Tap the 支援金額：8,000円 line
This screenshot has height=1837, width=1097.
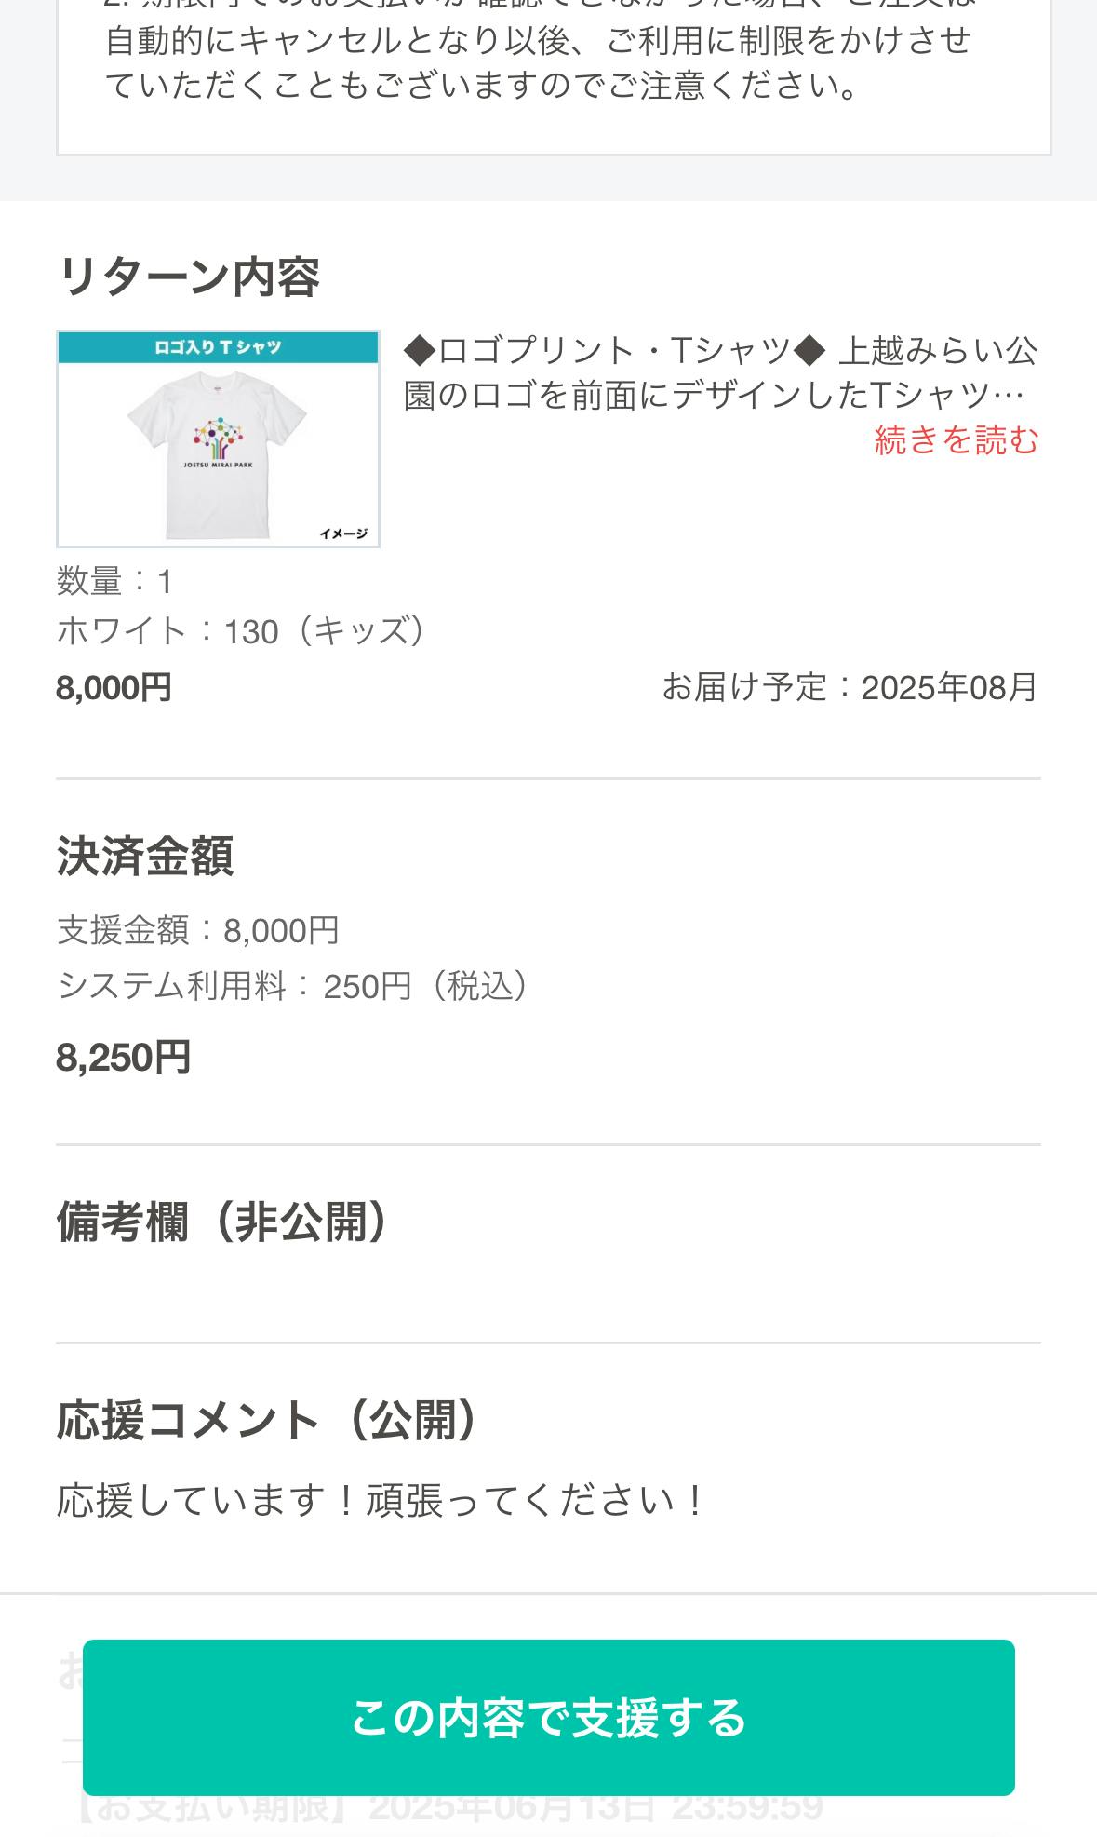(197, 930)
